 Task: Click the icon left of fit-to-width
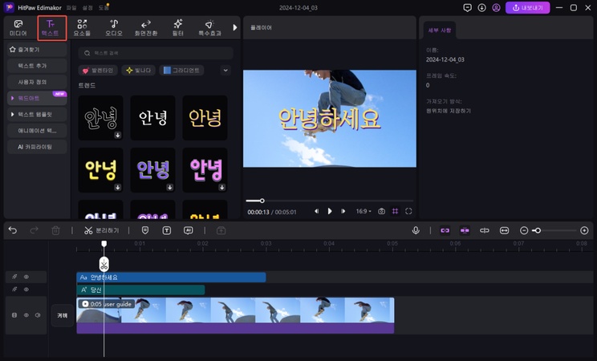[x=485, y=230]
